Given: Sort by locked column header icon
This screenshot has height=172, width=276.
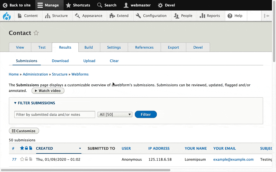Looking at the screenshot, I should coord(26,148).
